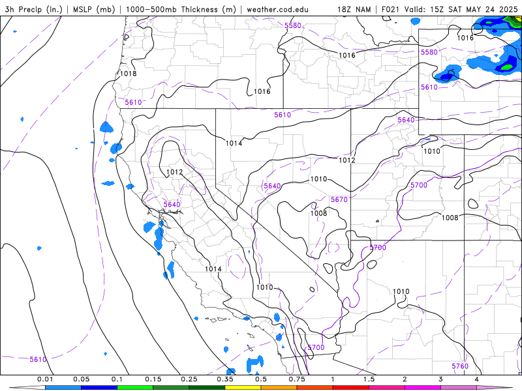This screenshot has height=391, width=522.
Task: Click the '0.75' legend value
Action: point(297,379)
